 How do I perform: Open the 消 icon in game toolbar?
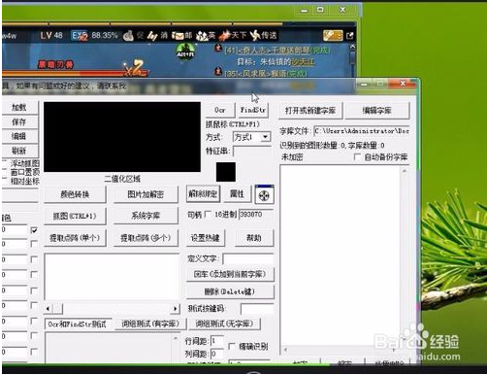click(x=152, y=36)
